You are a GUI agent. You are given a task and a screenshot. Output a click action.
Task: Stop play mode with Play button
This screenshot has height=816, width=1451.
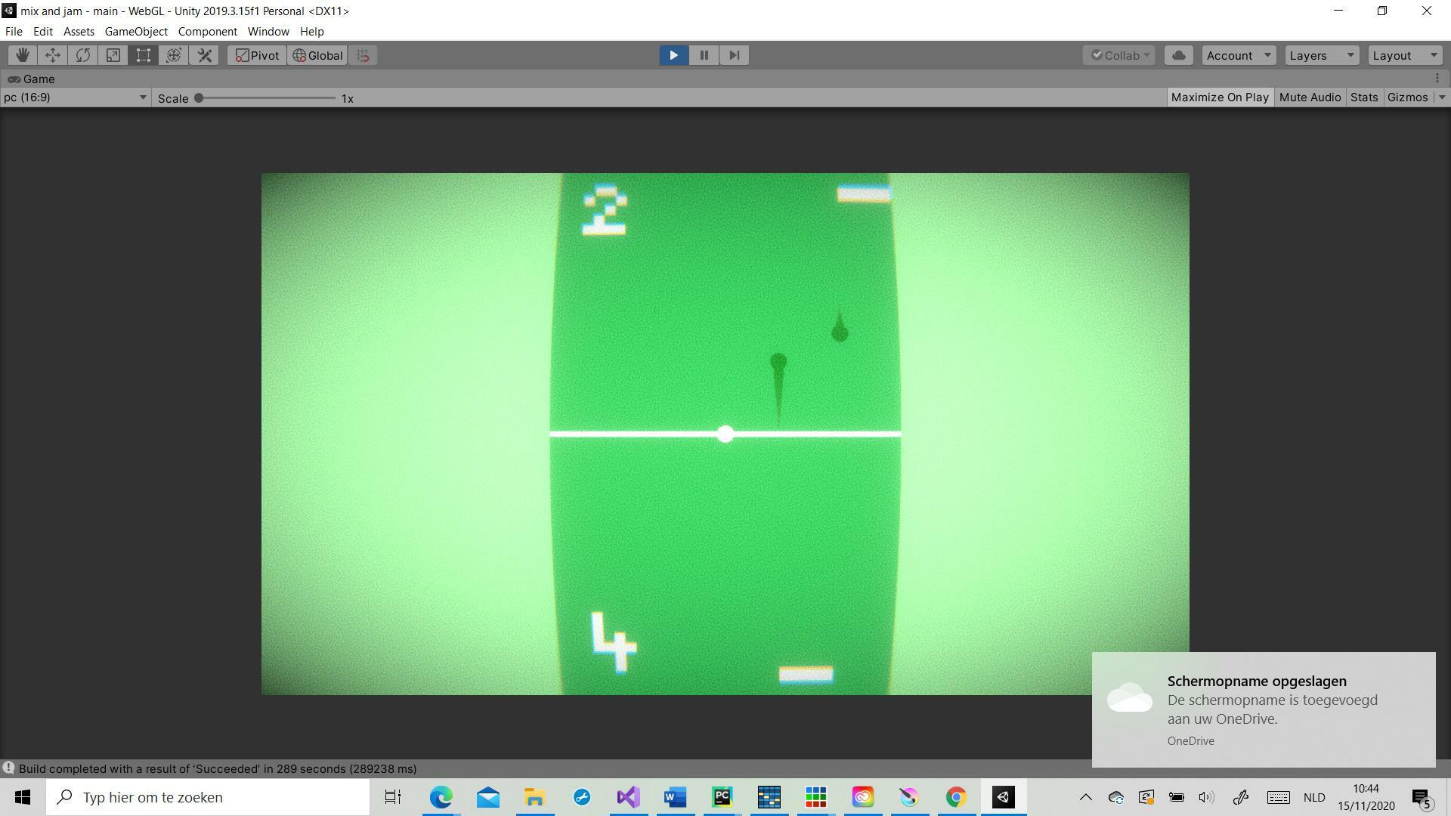[673, 55]
